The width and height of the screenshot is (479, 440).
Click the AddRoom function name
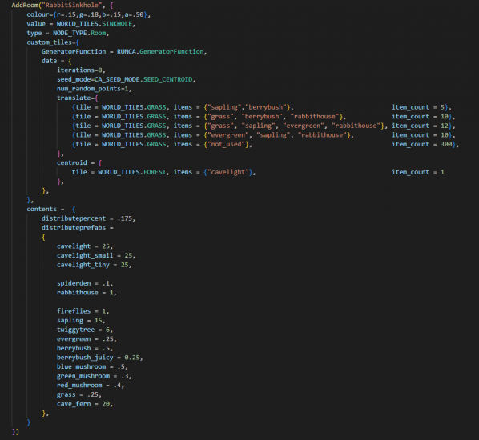click(25, 5)
